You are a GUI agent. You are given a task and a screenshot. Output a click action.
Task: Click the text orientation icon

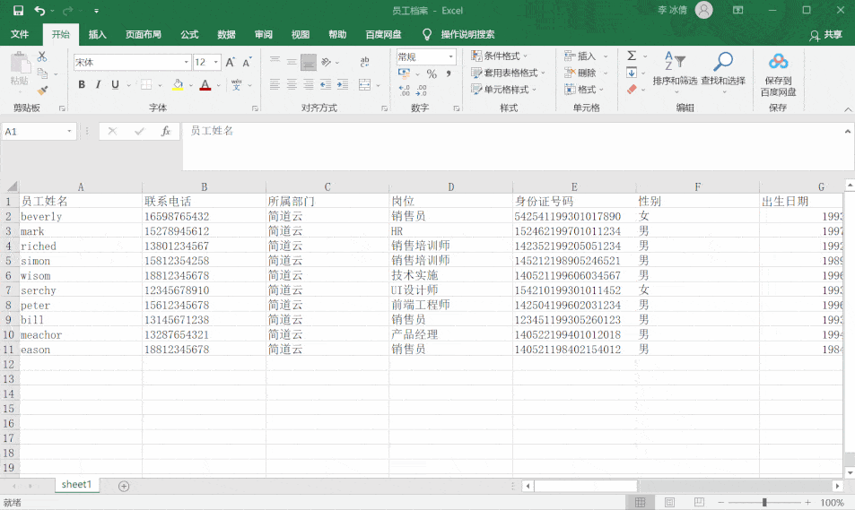pyautogui.click(x=327, y=62)
